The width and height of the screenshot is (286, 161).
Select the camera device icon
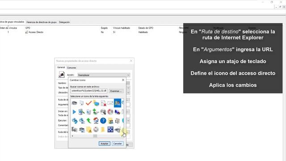pyautogui.click(x=74, y=130)
